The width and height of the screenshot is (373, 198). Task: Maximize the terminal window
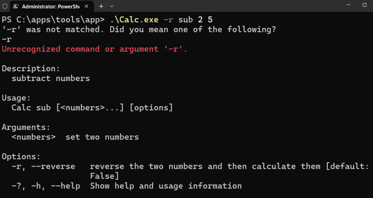tap(364, 5)
